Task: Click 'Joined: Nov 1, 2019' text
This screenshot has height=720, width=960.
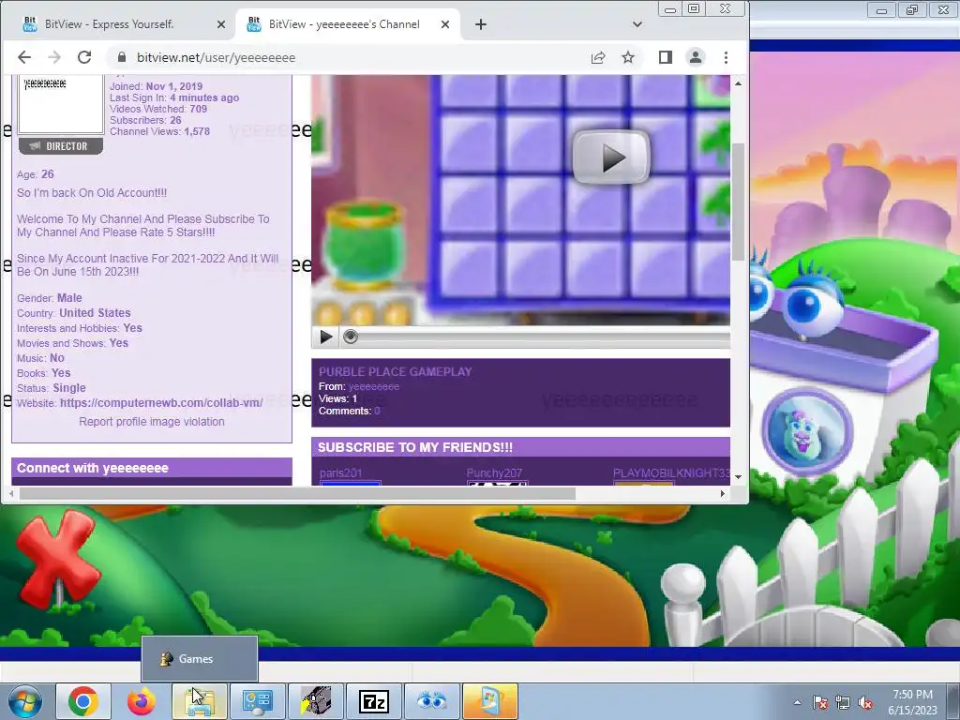Action: (157, 86)
